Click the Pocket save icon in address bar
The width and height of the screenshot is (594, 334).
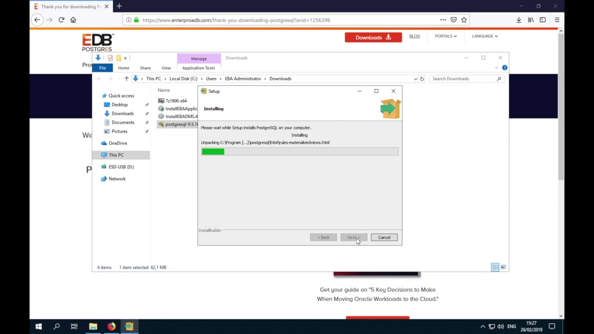pos(453,20)
